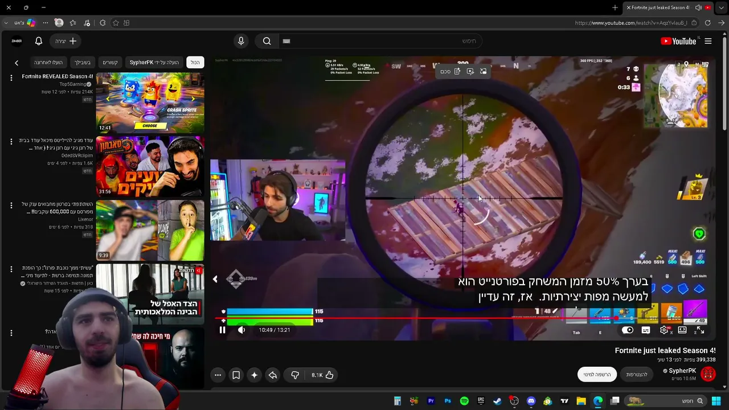Add this page to favorites with the star icon
Screen dimensions: 729x410
(x=116, y=23)
